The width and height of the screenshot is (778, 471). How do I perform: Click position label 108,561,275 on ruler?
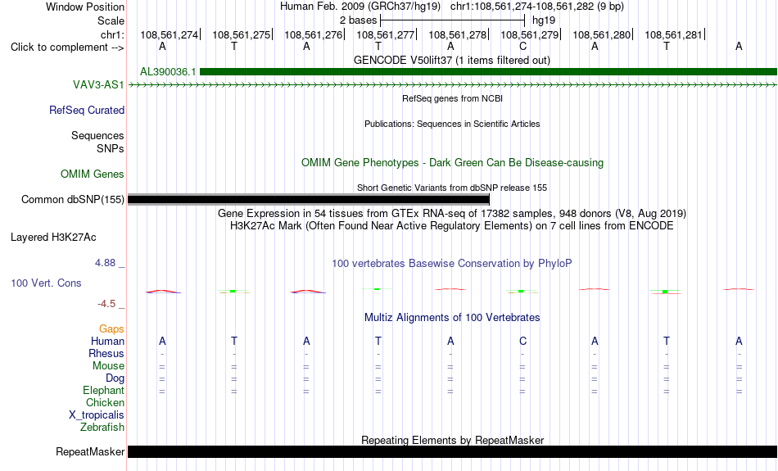[242, 34]
